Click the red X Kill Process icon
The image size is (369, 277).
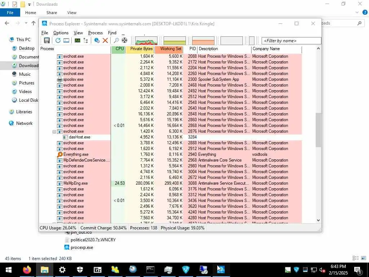tap(105, 40)
